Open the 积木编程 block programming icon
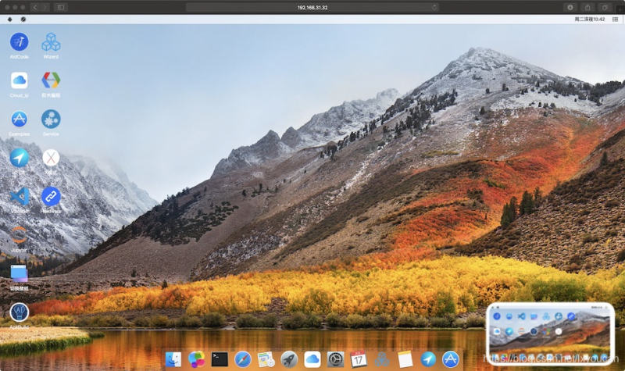 (51, 81)
